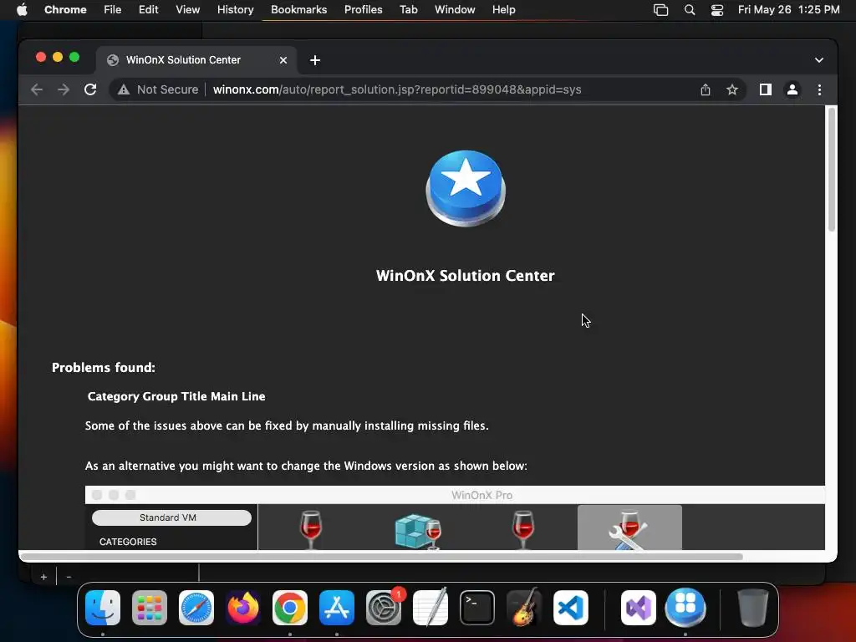Viewport: 856px width, 642px height.
Task: Open the Chrome application menu
Action: [x=65, y=10]
